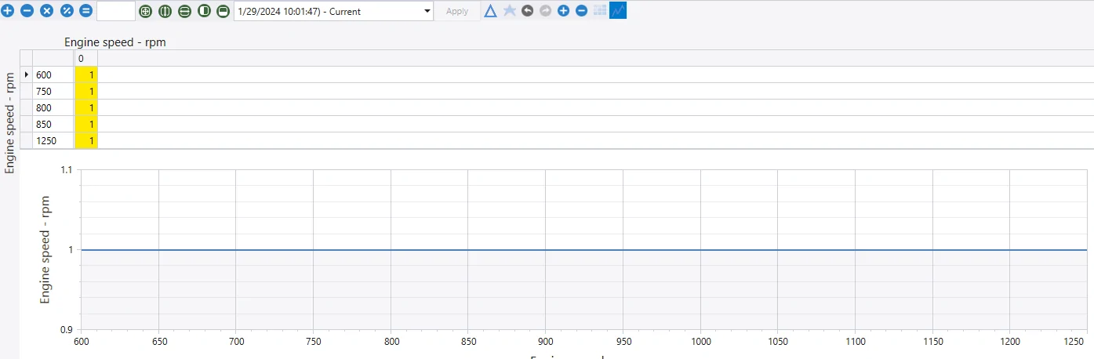1094x359 pixels.
Task: Click the empty value input box in toolbar
Action: tap(116, 11)
